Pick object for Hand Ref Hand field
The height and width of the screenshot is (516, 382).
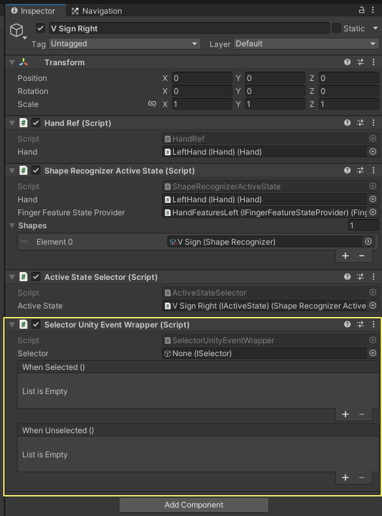pos(373,151)
